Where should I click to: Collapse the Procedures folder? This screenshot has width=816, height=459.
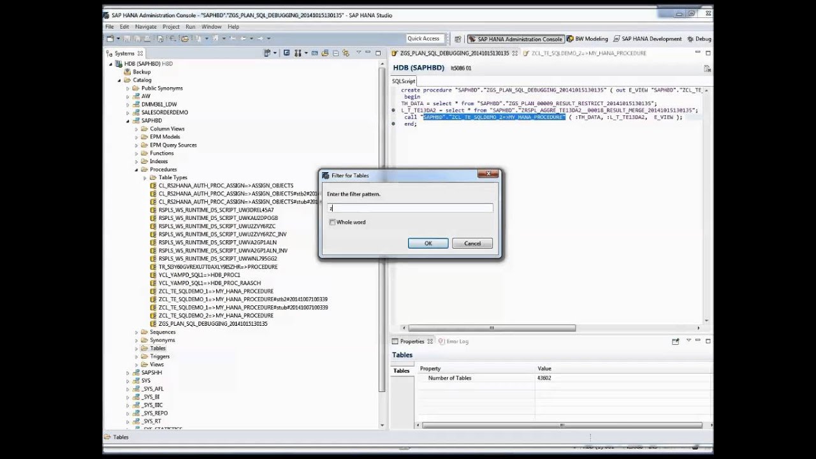click(136, 170)
